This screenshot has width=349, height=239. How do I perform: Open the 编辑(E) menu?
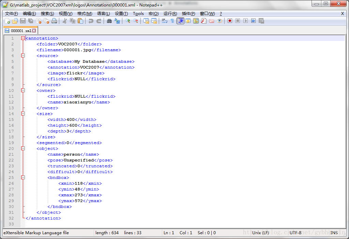[x=29, y=14]
